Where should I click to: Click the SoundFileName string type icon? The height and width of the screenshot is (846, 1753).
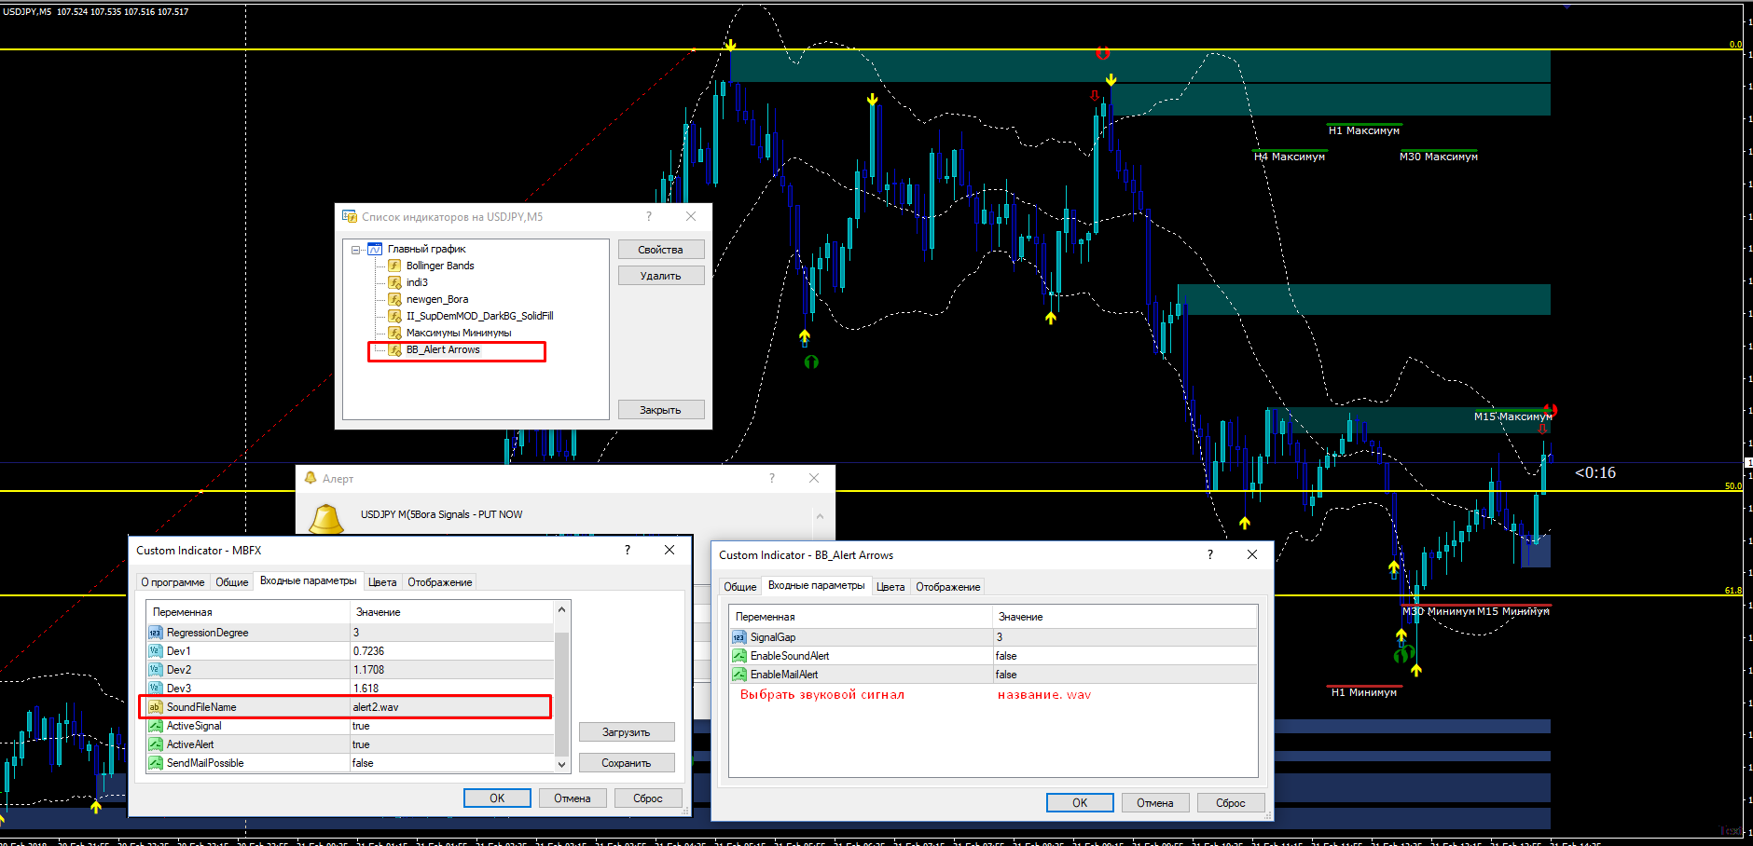coord(156,707)
